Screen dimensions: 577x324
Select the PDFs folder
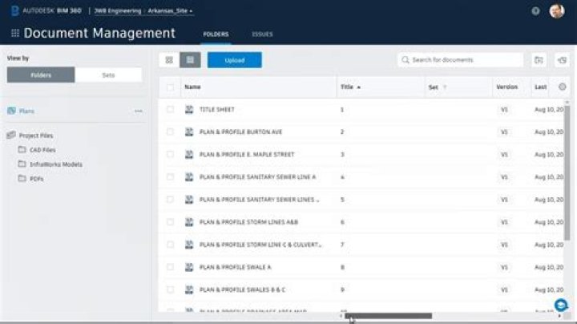tap(36, 179)
